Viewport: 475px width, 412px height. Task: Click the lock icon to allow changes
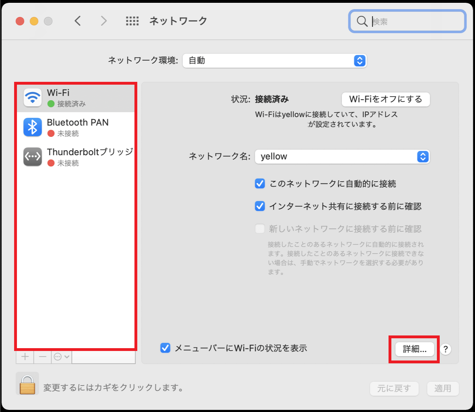click(x=27, y=384)
